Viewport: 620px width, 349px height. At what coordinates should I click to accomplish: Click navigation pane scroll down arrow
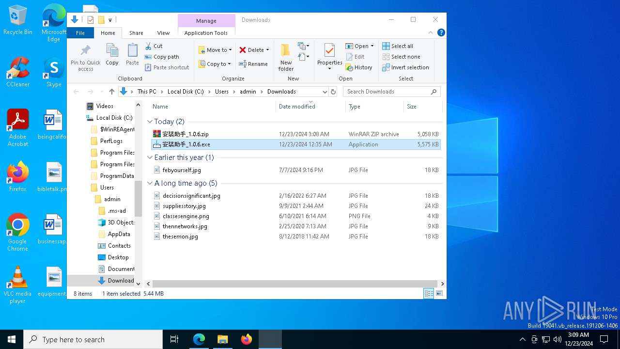click(x=138, y=284)
